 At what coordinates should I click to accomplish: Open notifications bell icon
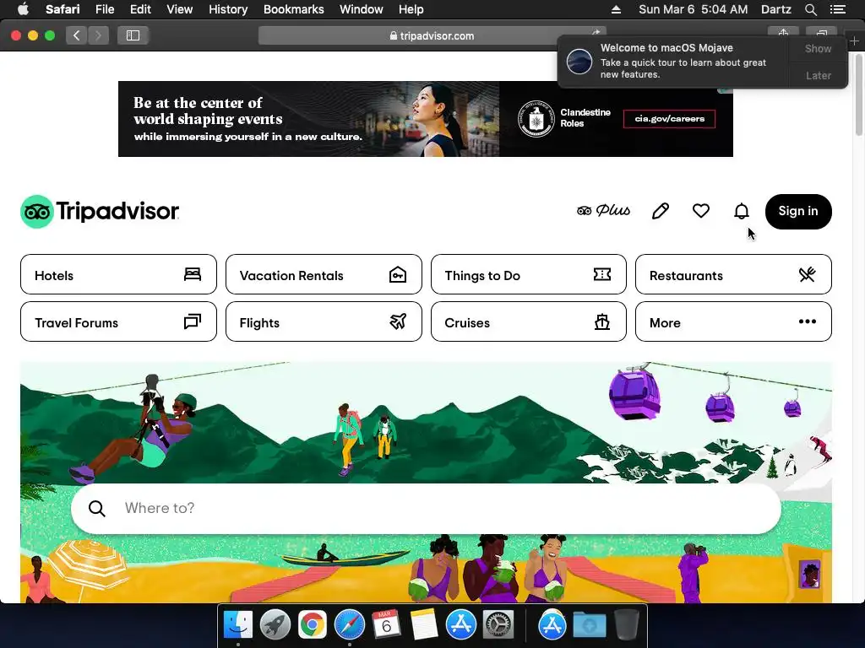(742, 211)
